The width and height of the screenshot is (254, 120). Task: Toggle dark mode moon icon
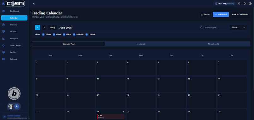click(x=245, y=3)
